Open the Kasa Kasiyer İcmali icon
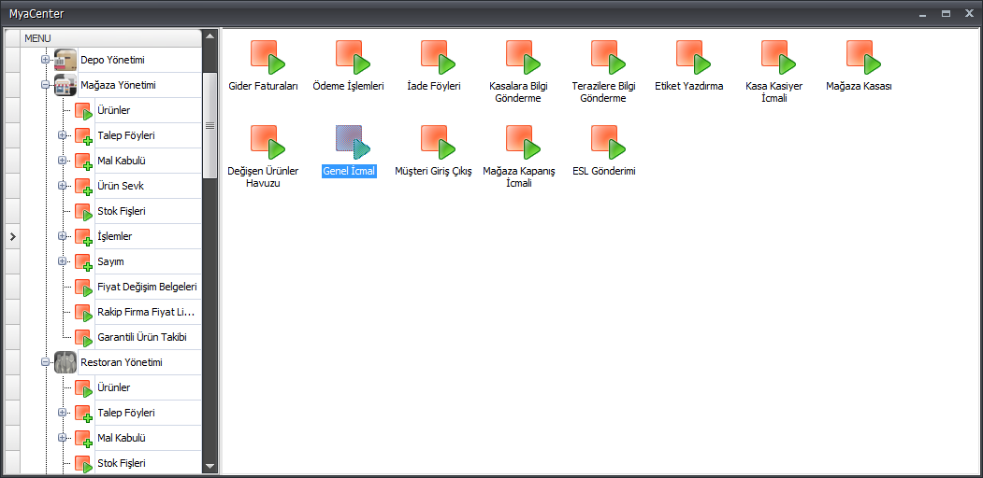This screenshot has height=478, width=983. point(778,58)
